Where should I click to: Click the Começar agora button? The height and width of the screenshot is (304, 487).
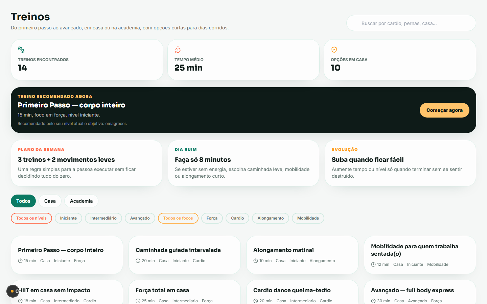(x=444, y=110)
